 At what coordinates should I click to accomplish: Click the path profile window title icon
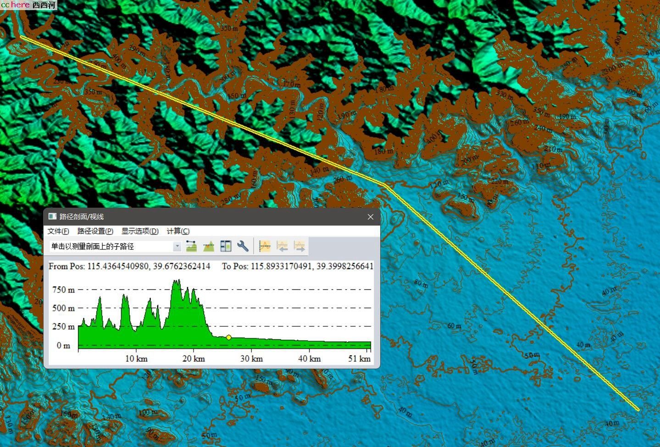click(52, 216)
